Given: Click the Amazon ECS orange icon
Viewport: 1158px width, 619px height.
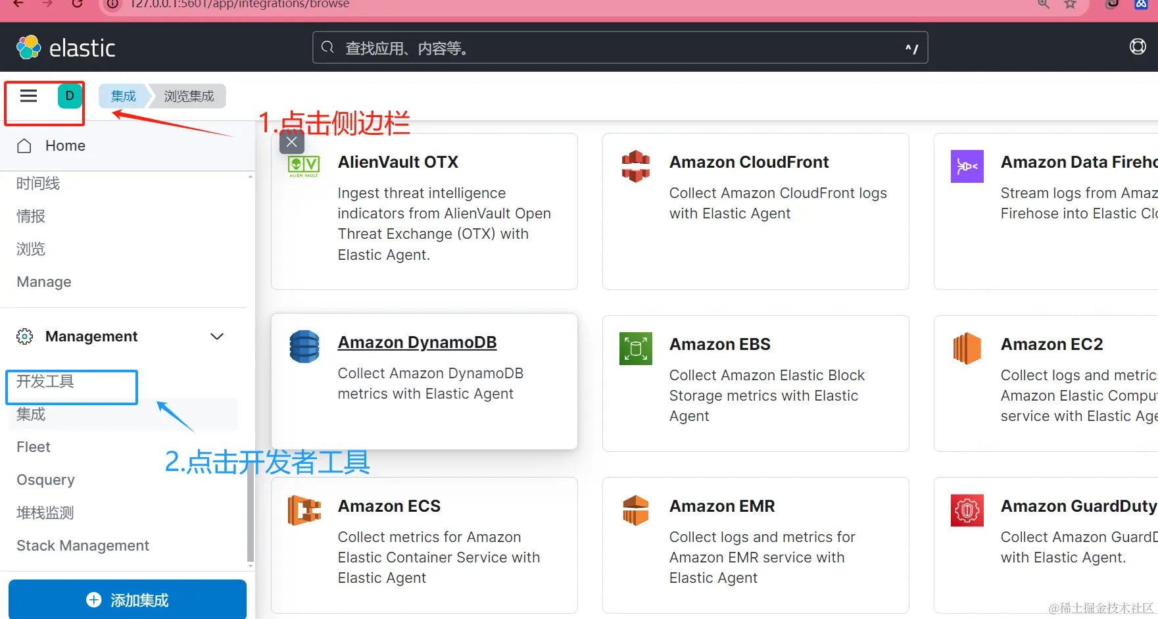Looking at the screenshot, I should pyautogui.click(x=304, y=510).
